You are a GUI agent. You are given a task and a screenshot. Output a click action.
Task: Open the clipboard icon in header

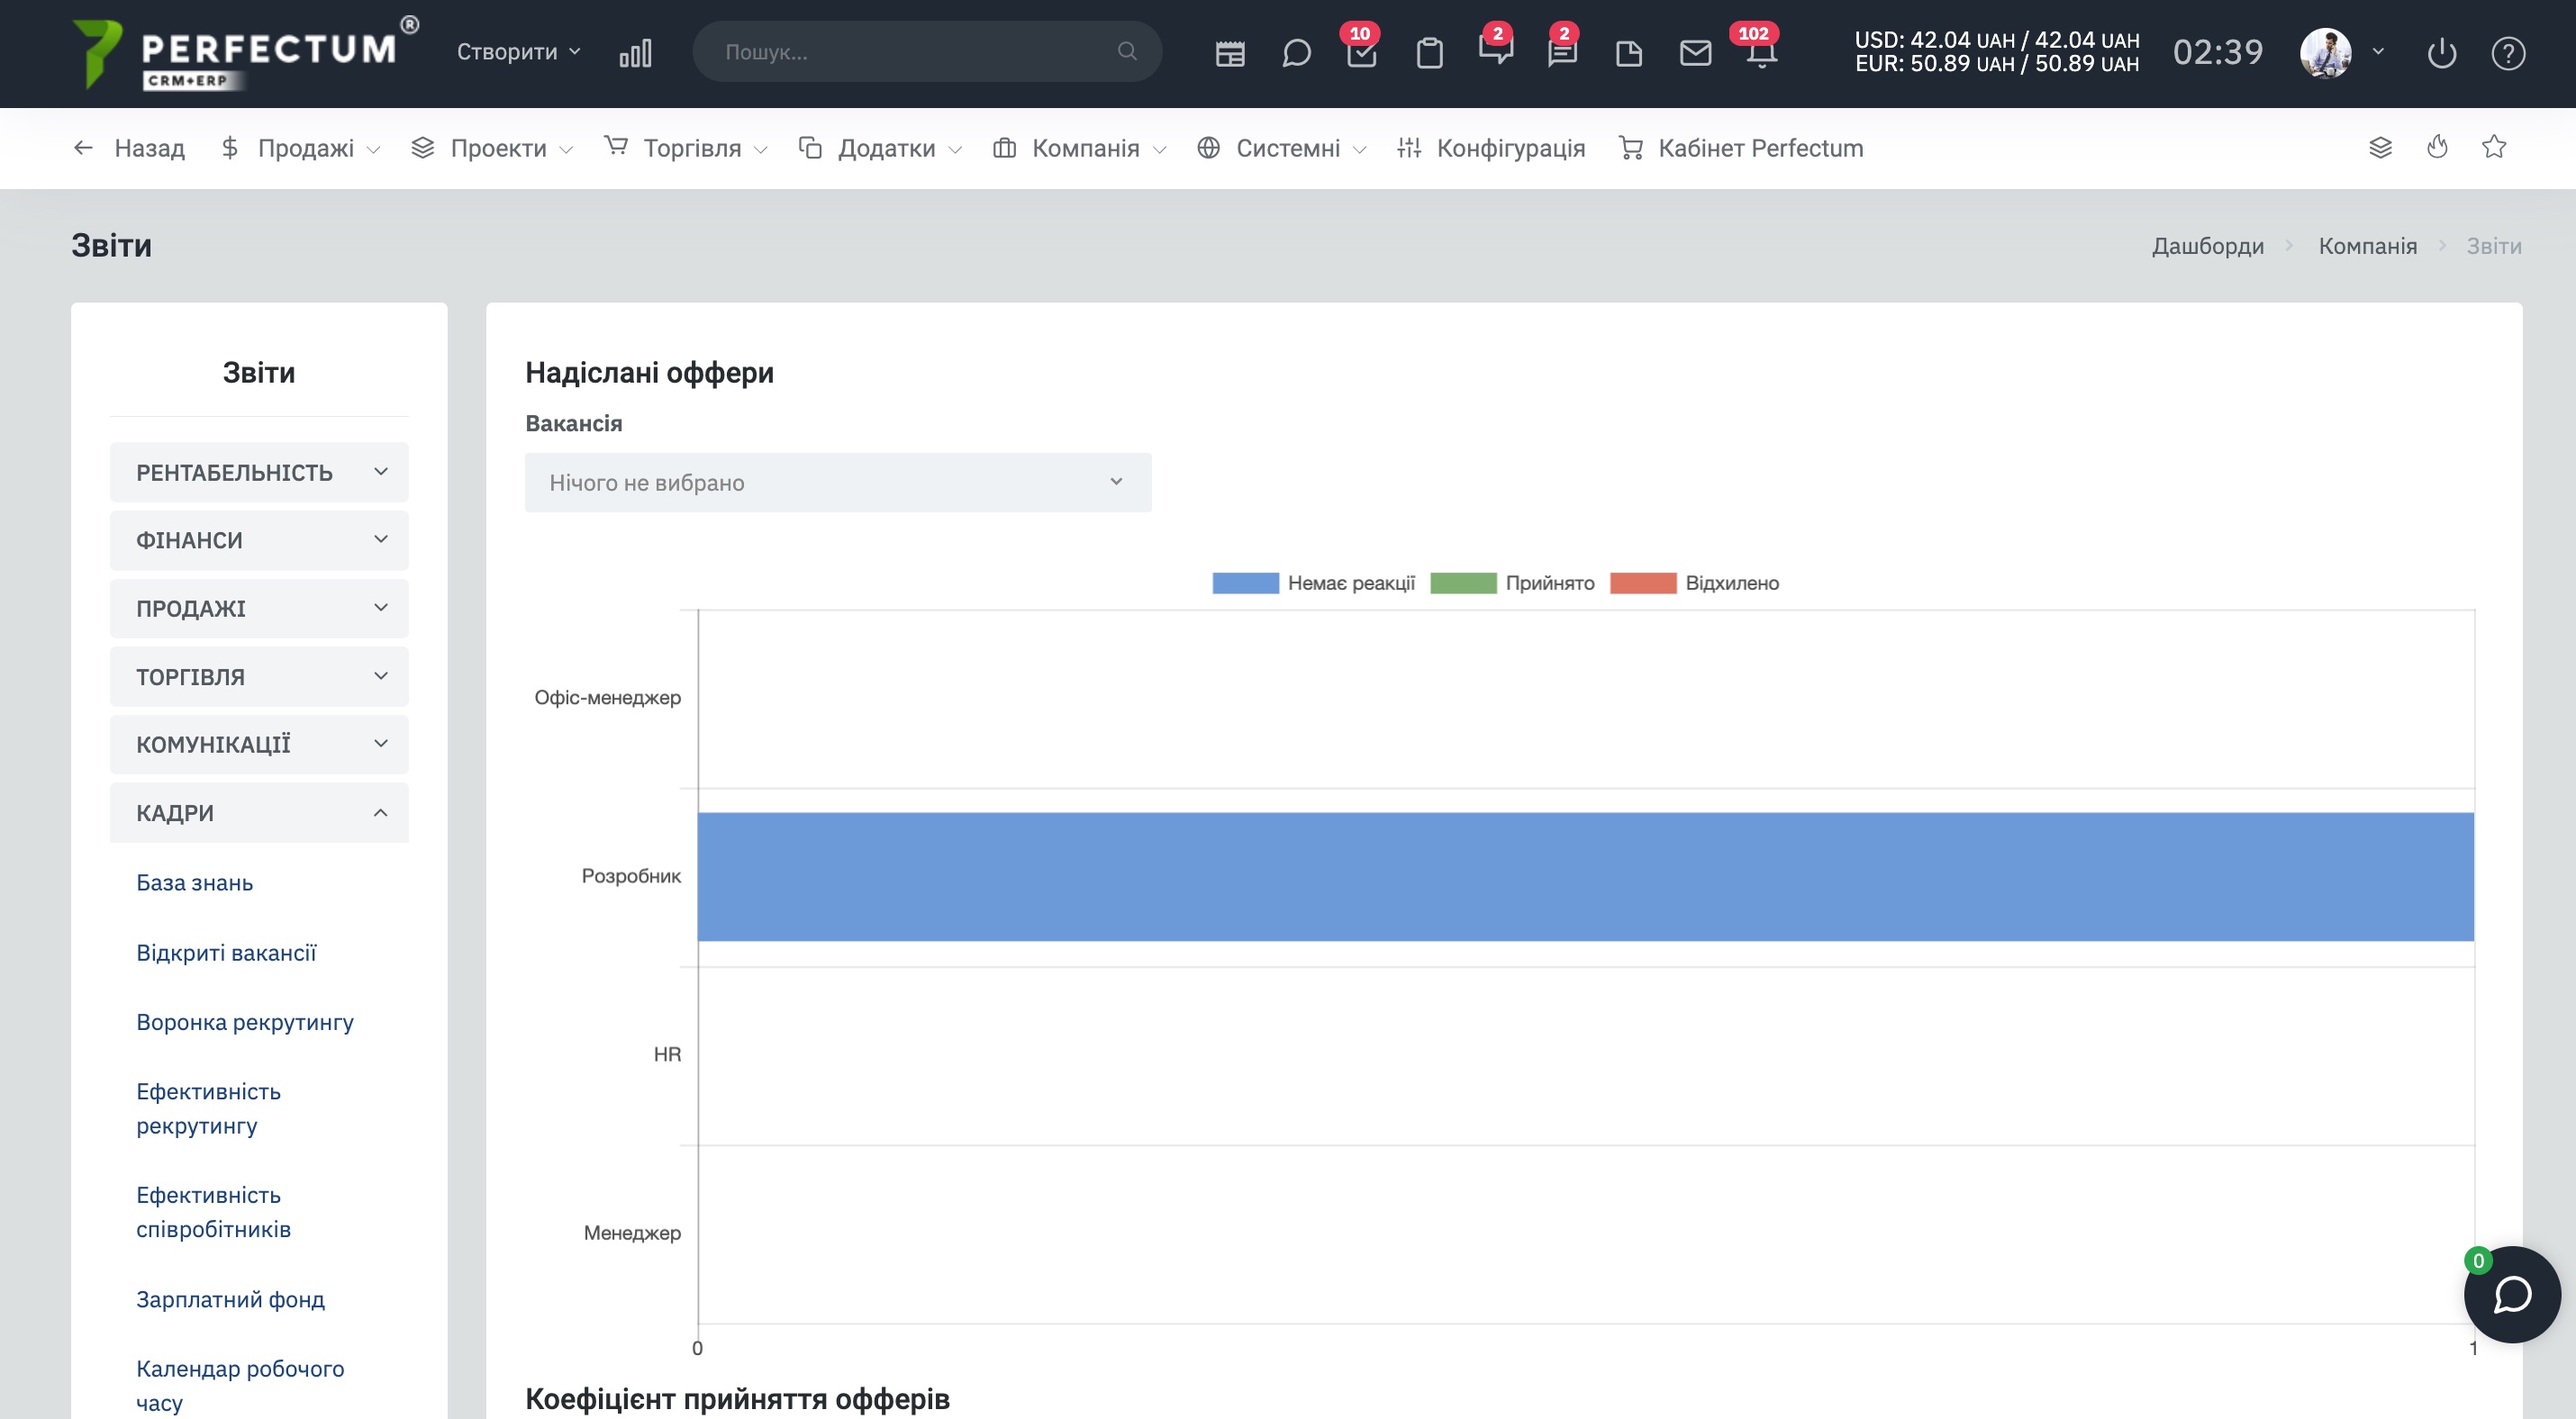1430,53
